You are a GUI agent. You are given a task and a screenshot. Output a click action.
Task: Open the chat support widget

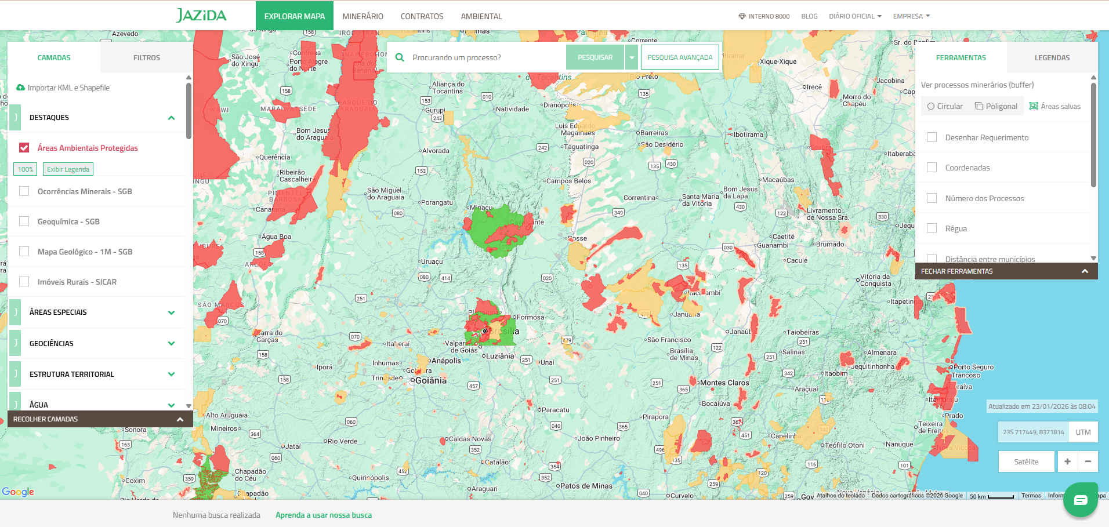click(1080, 500)
